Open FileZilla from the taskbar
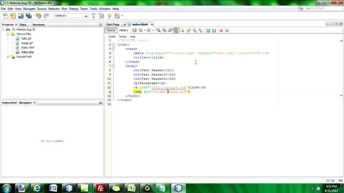Image resolution: width=344 pixels, height=193 pixels. (x=101, y=188)
